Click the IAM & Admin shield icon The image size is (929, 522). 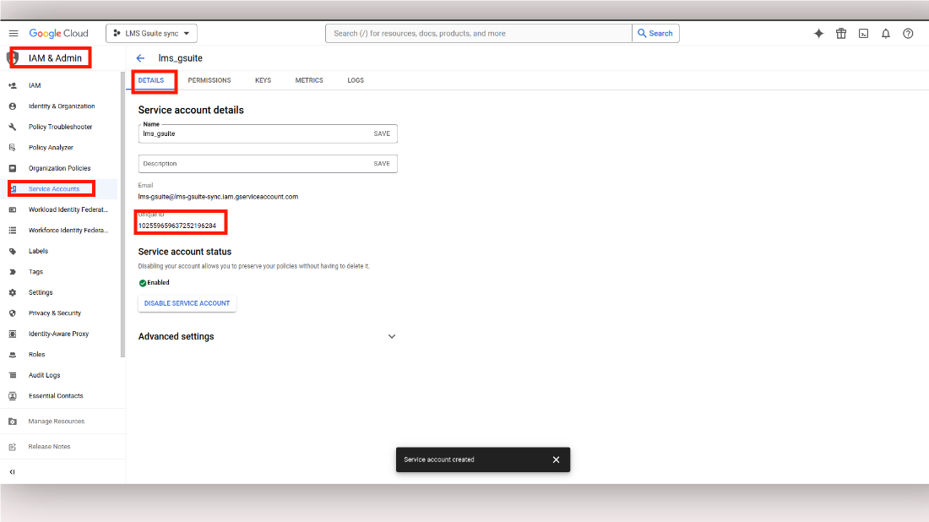12,58
